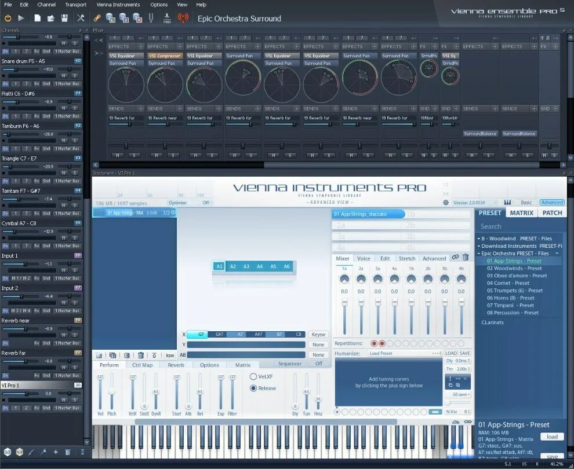Toggle On button of Tamburin F6 - A6 channel
Viewport: 574px width, 469px height.
tap(5, 148)
